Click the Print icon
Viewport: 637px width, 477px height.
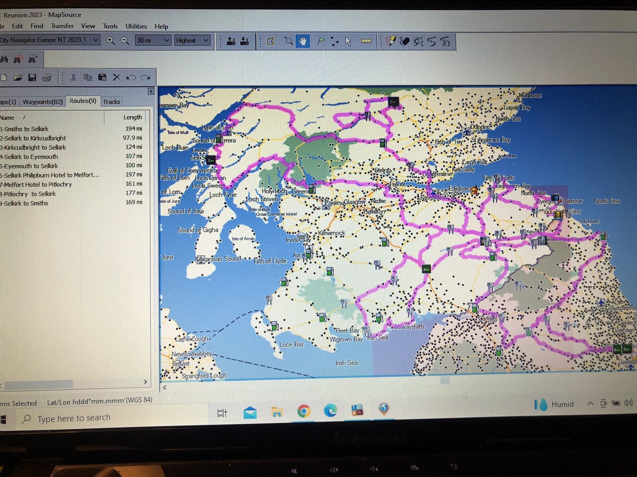click(47, 78)
